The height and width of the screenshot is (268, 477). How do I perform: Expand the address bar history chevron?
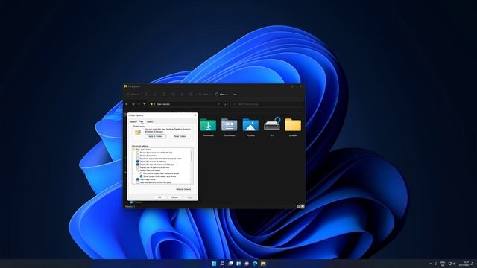[x=218, y=104]
